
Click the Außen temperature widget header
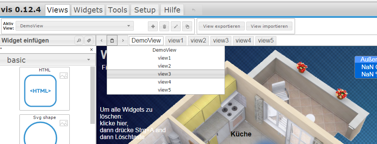coord(366,59)
